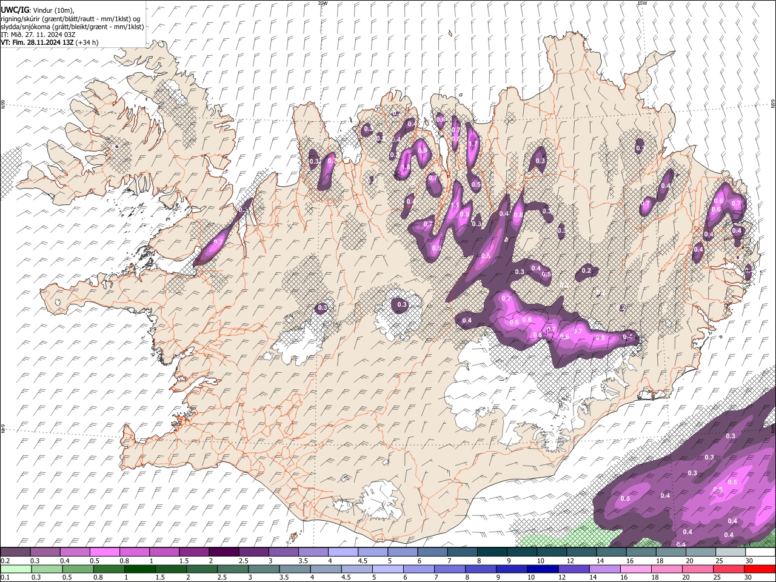776x582 pixels.
Task: Click the '0.1' label in the lower legend
Action: [5, 577]
